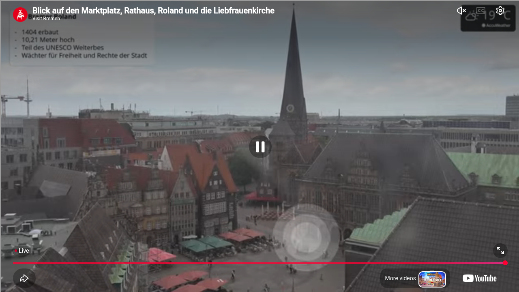The width and height of the screenshot is (519, 292).
Task: Click the Visit Bremen channel name
Action: coord(46,19)
